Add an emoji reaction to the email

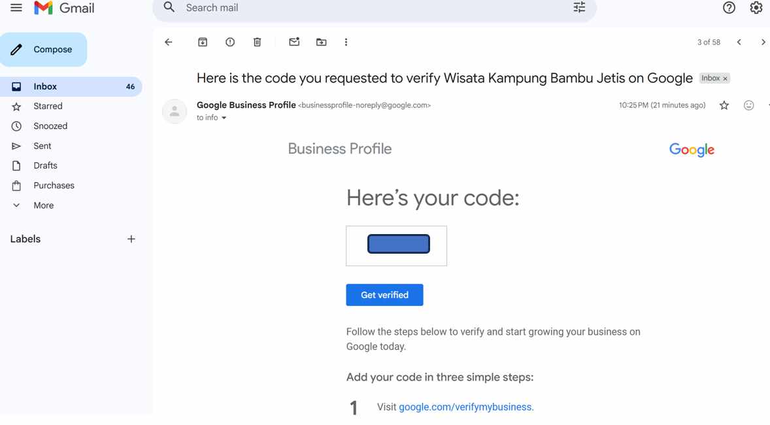pyautogui.click(x=748, y=105)
